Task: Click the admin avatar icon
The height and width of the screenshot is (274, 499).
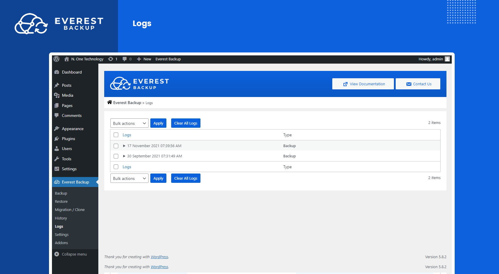Action: (447, 59)
